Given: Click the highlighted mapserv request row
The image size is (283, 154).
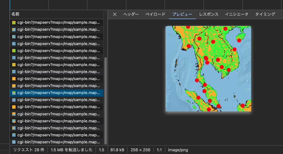Looking at the screenshot, I should 58,93.
